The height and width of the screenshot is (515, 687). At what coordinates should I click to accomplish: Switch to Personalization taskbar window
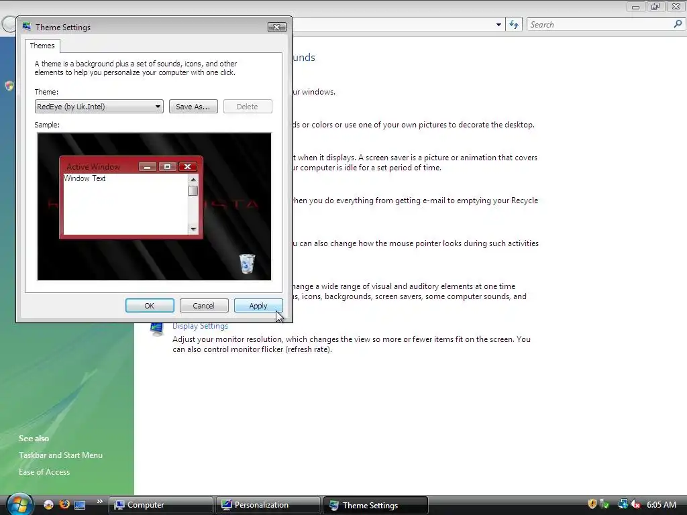(x=268, y=505)
